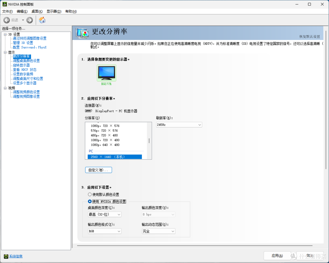Image resolution: width=329 pixels, height=263 pixels.
Task: Click 恢复默认设置 link
Action: pyautogui.click(x=310, y=37)
